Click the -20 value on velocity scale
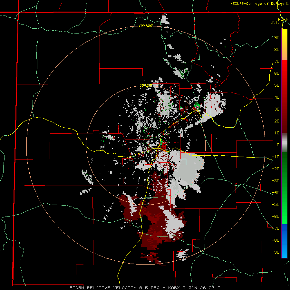The image size is (290, 290). (275, 169)
